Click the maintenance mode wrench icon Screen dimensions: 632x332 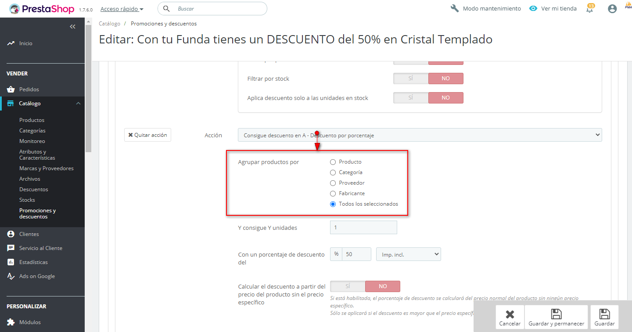point(455,8)
